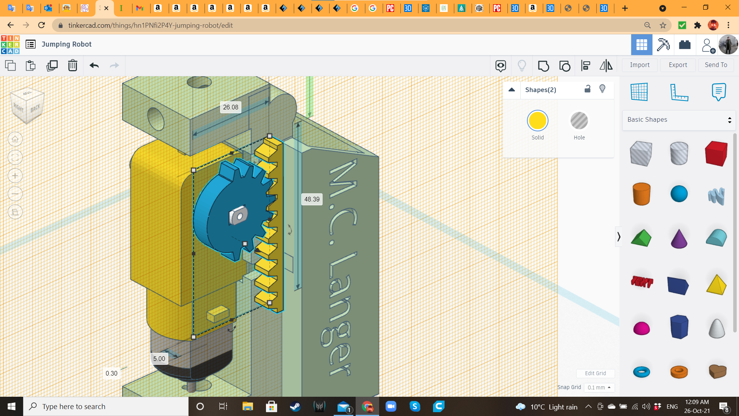The image size is (739, 416).
Task: Click the yellow Solid color swatch
Action: (537, 121)
